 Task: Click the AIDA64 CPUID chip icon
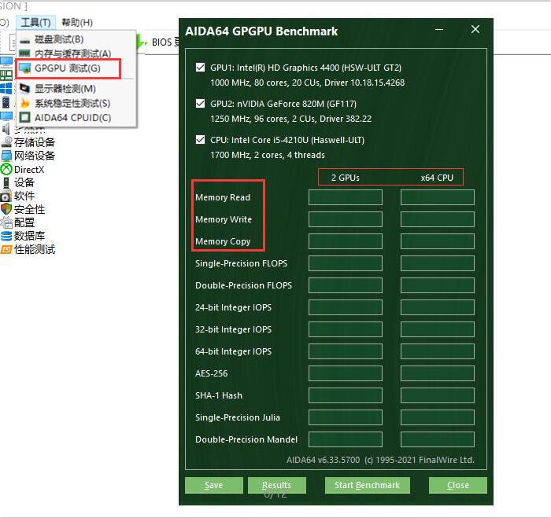click(x=25, y=118)
